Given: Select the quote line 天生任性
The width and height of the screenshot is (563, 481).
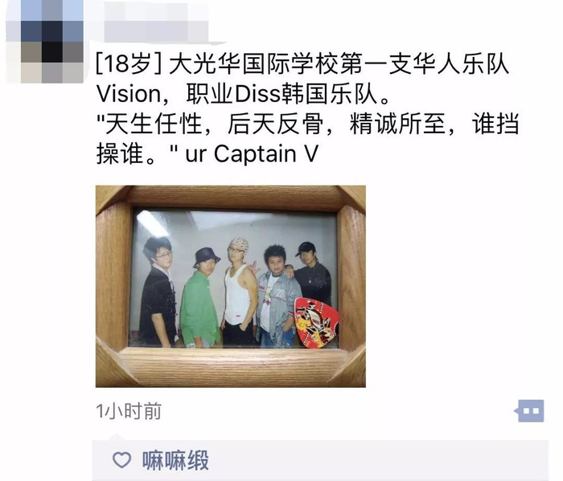Looking at the screenshot, I should pyautogui.click(x=308, y=124).
